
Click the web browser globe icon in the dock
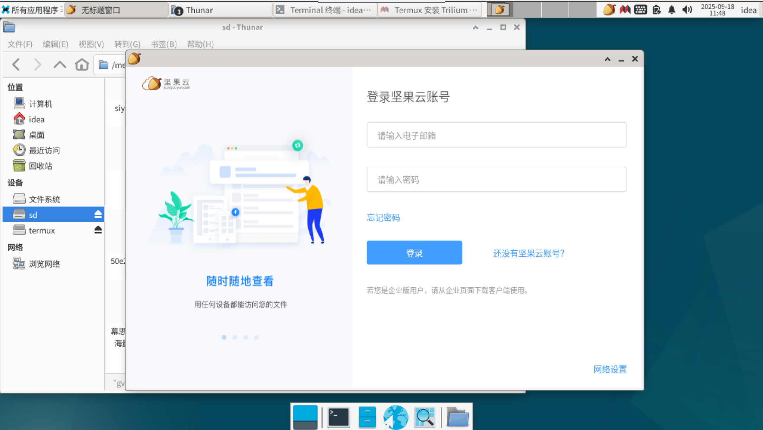396,417
